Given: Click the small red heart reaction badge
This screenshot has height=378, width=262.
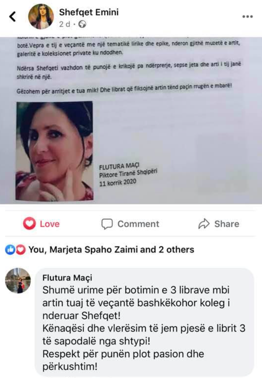Looking at the screenshot, I should click(x=21, y=250).
